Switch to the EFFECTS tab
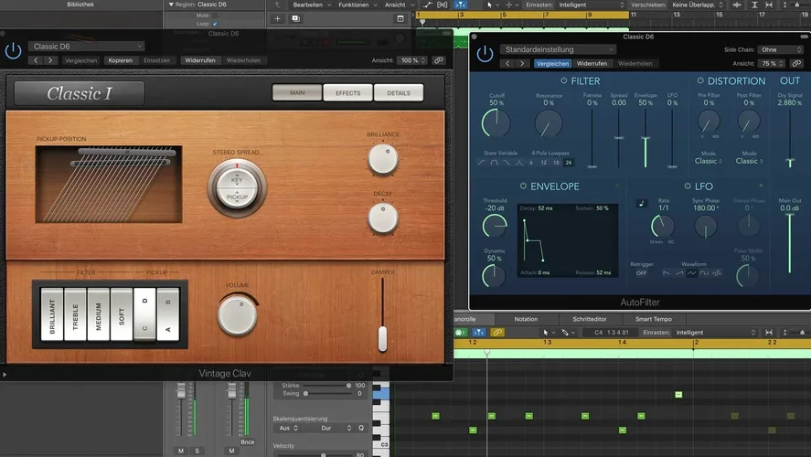This screenshot has width=811, height=457. point(347,92)
